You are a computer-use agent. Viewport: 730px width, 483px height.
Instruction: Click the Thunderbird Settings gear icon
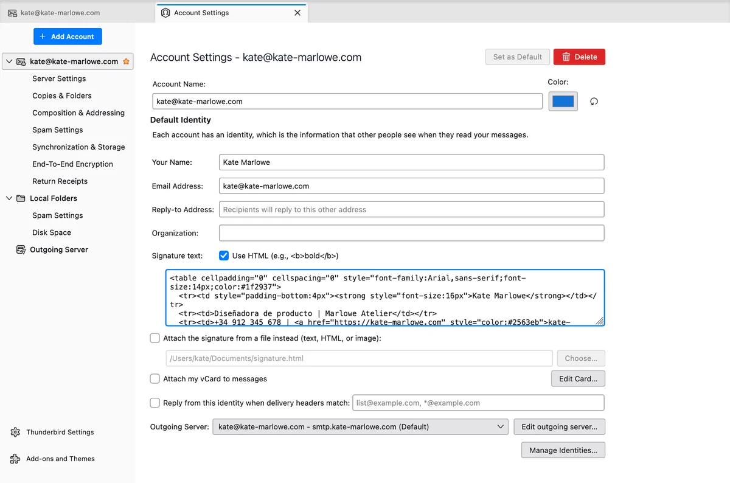pos(15,432)
